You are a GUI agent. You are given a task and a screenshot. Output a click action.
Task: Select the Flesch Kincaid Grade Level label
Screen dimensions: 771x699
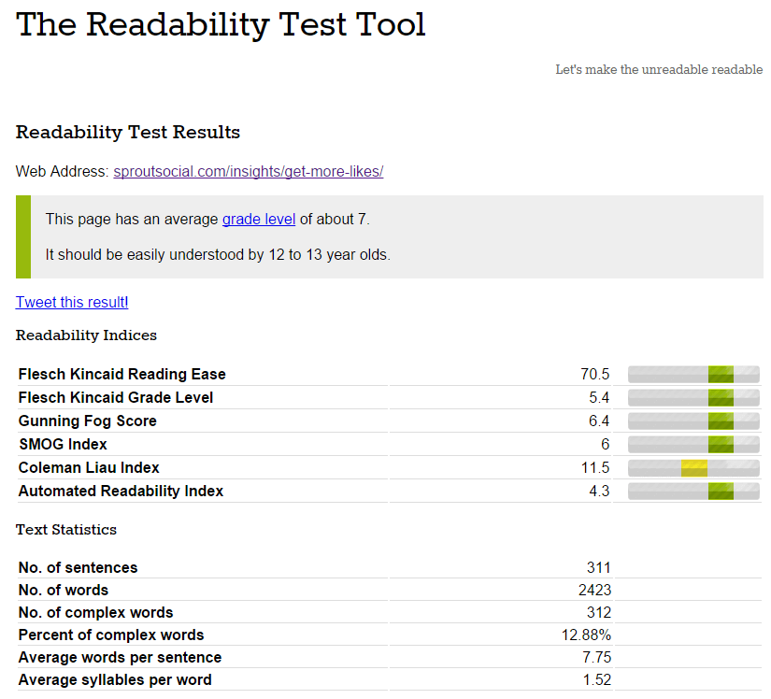click(116, 398)
